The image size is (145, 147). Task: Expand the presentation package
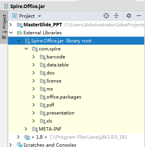[34, 113]
